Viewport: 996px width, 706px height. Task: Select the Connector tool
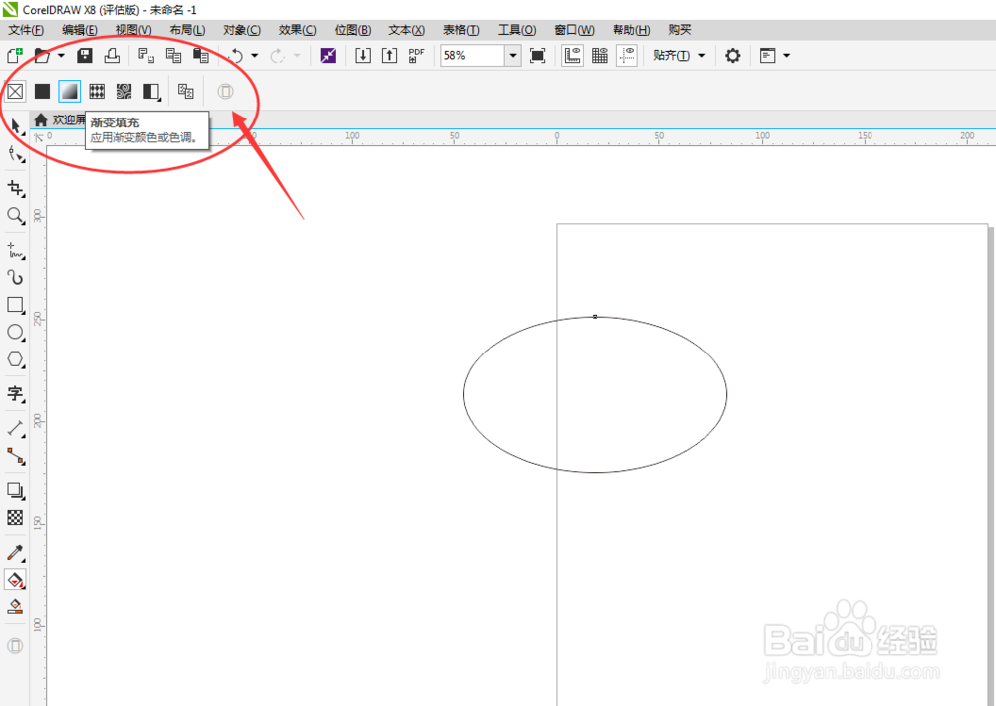click(x=16, y=456)
